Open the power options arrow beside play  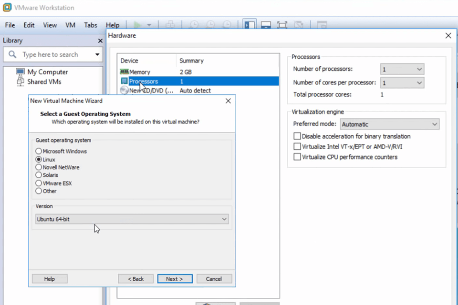149,25
